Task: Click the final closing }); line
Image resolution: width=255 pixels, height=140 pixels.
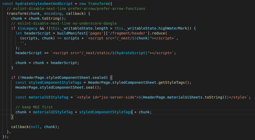Action: (5, 137)
